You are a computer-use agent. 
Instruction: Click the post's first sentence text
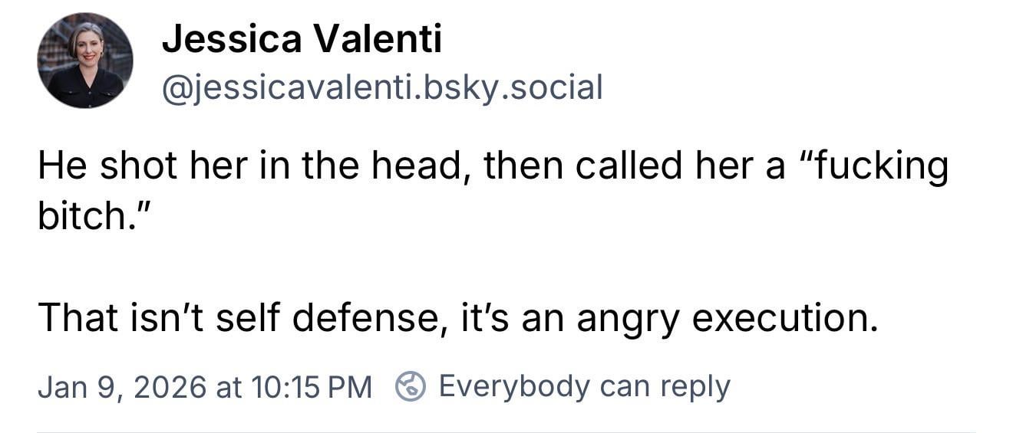tap(491, 168)
